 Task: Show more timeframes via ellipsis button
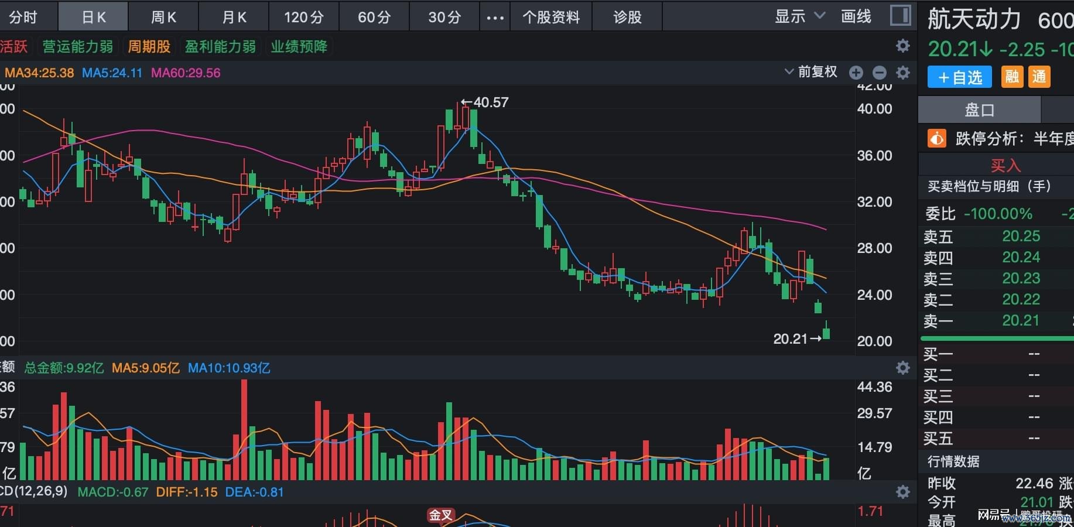[495, 17]
